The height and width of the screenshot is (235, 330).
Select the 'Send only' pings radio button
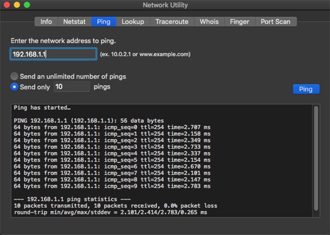tap(14, 87)
